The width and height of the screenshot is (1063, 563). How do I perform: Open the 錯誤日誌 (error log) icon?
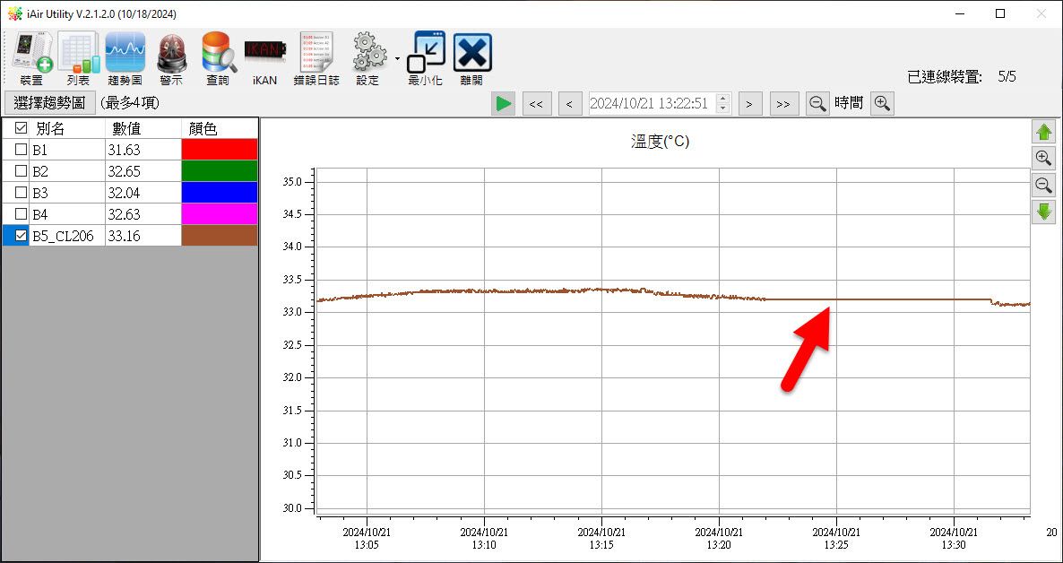tap(316, 59)
